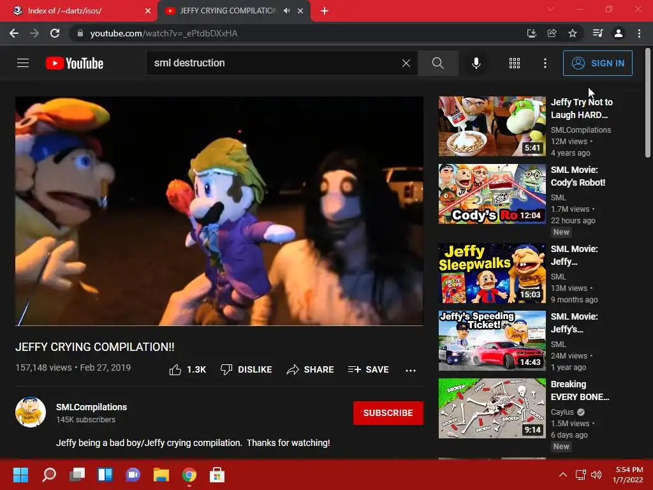Open the taskbar clock and date
The width and height of the screenshot is (653, 490).
click(x=629, y=475)
